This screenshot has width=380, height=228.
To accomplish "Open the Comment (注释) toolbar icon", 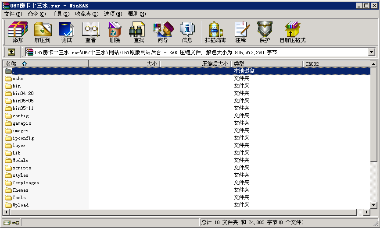I will (240, 32).
